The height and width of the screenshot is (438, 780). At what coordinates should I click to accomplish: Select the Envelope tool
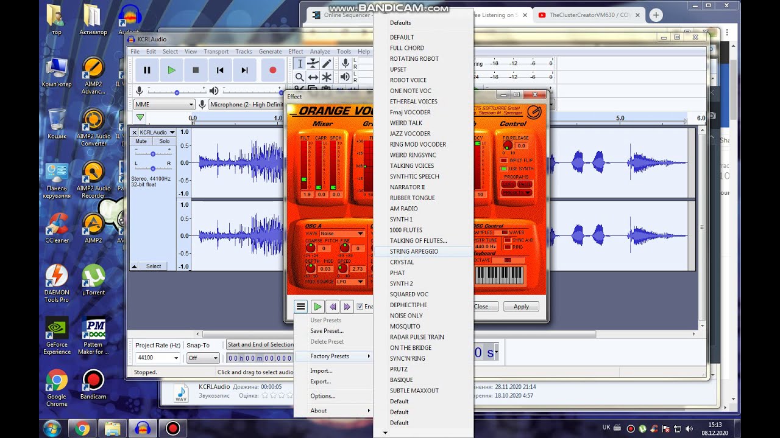point(313,63)
